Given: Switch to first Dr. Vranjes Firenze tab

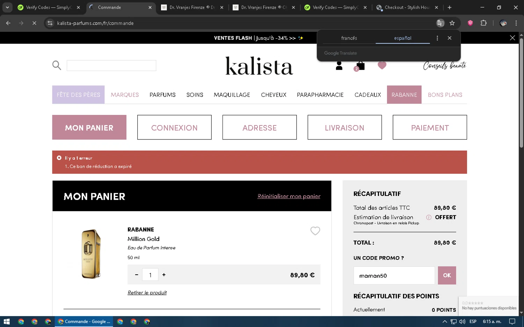Looking at the screenshot, I should coord(192,7).
